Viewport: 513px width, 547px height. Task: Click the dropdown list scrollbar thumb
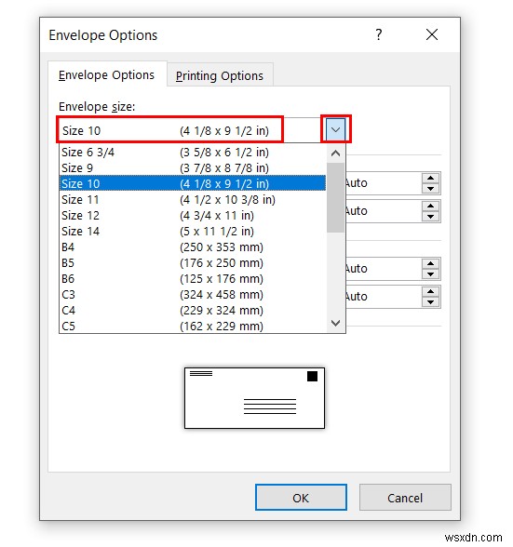[335, 197]
